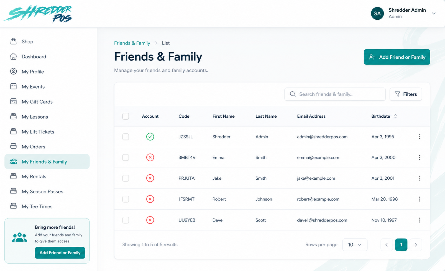Screen dimensions: 445x271
Task: Click the red X account icon for Emma
Action: click(150, 158)
